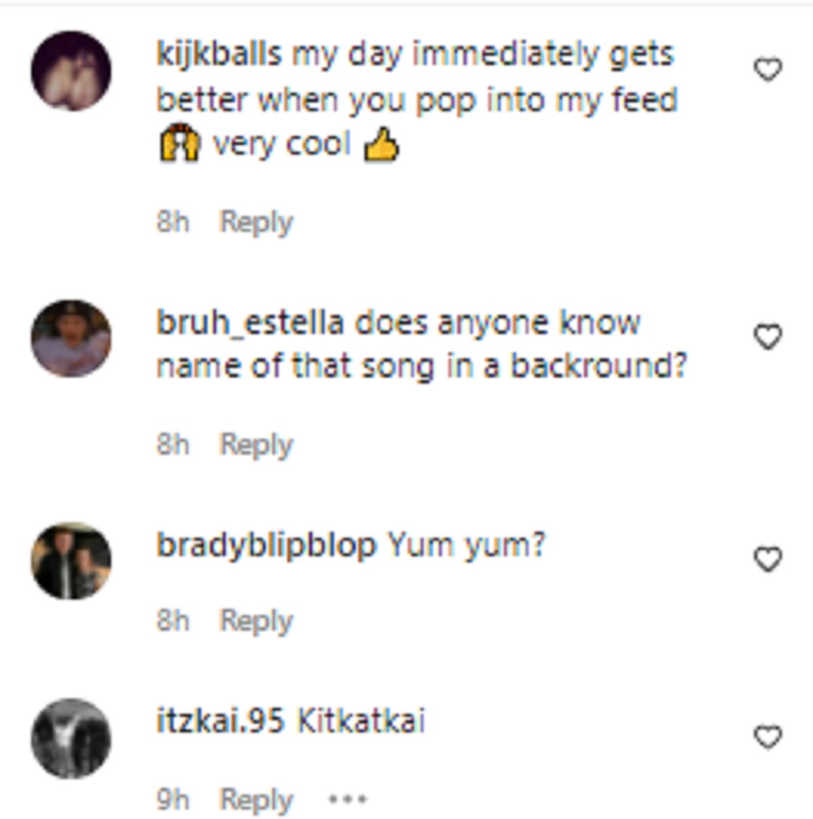Reply to the 'Yum yum?' comment

pyautogui.click(x=256, y=621)
